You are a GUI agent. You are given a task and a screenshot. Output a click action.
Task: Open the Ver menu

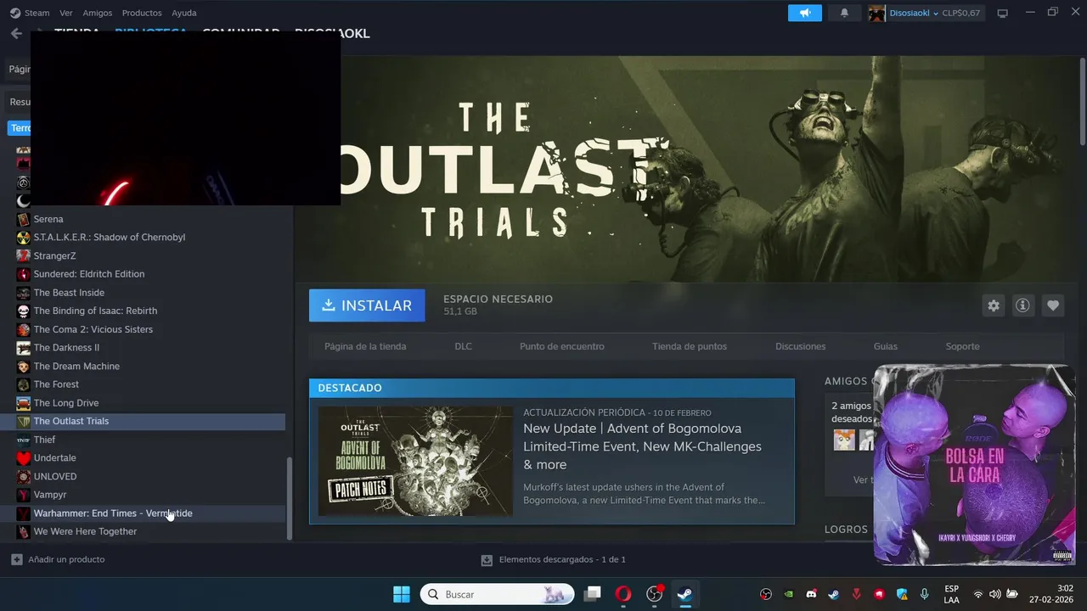(x=66, y=13)
